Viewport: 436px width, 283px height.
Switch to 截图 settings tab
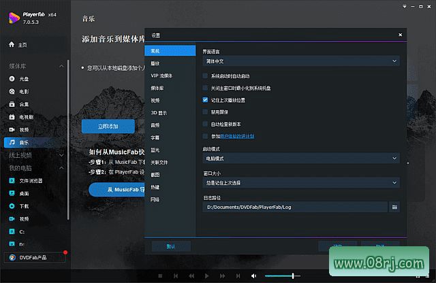(170, 175)
